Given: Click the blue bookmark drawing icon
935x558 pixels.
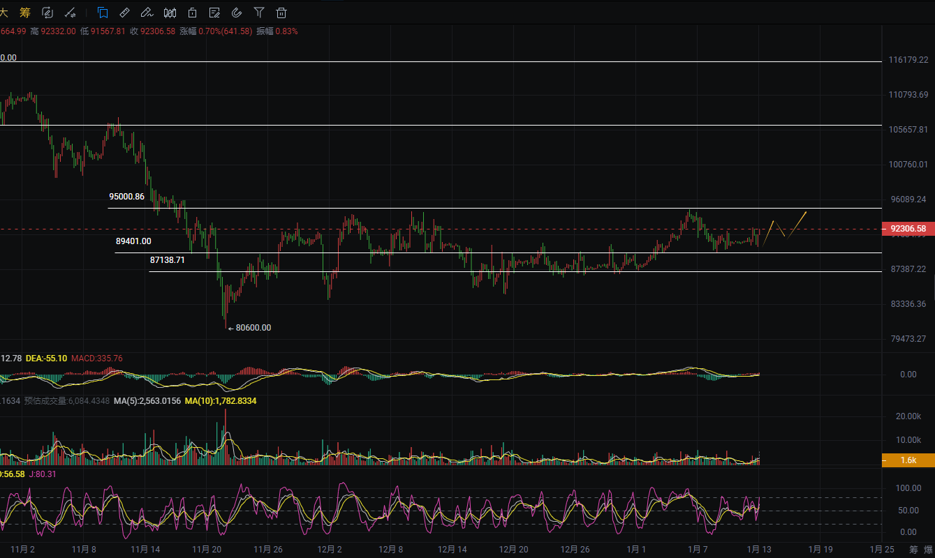Looking at the screenshot, I should pos(103,13).
